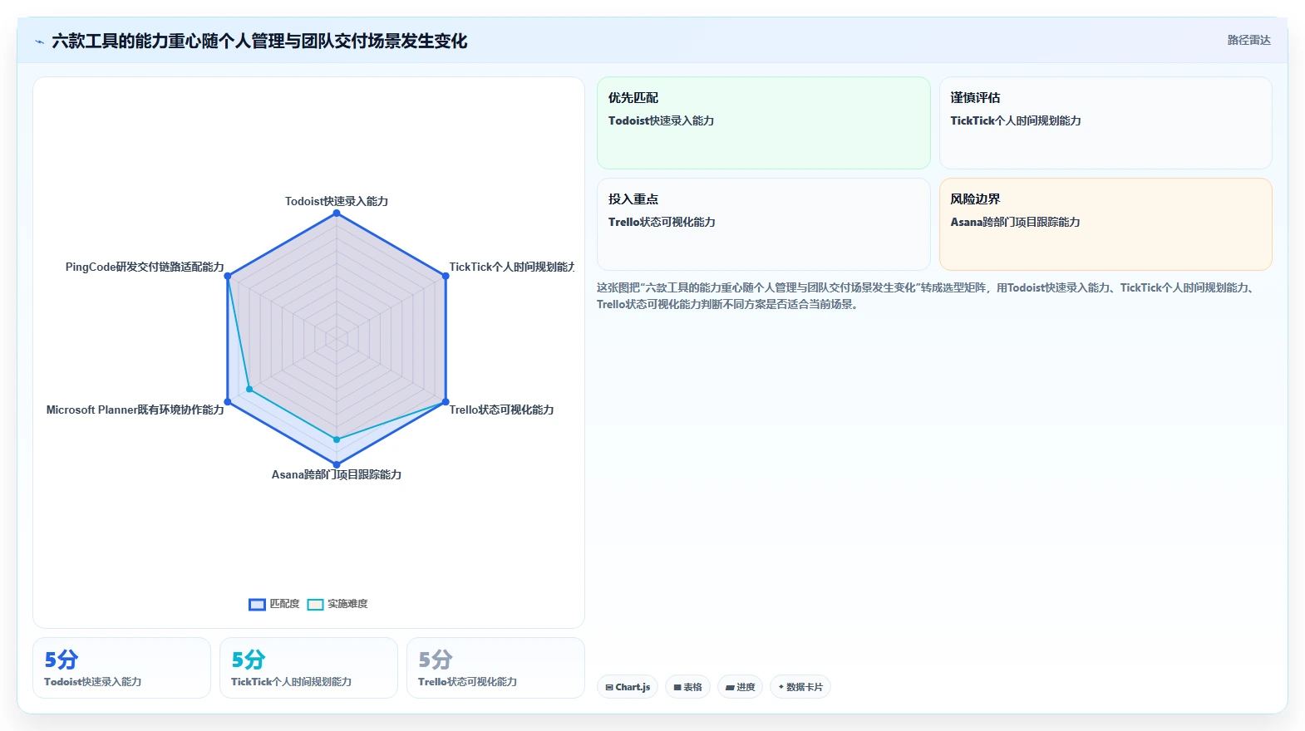This screenshot has height=731, width=1305.
Task: Click the 5分 Trello状态可视化能力 stat card
Action: 495,668
